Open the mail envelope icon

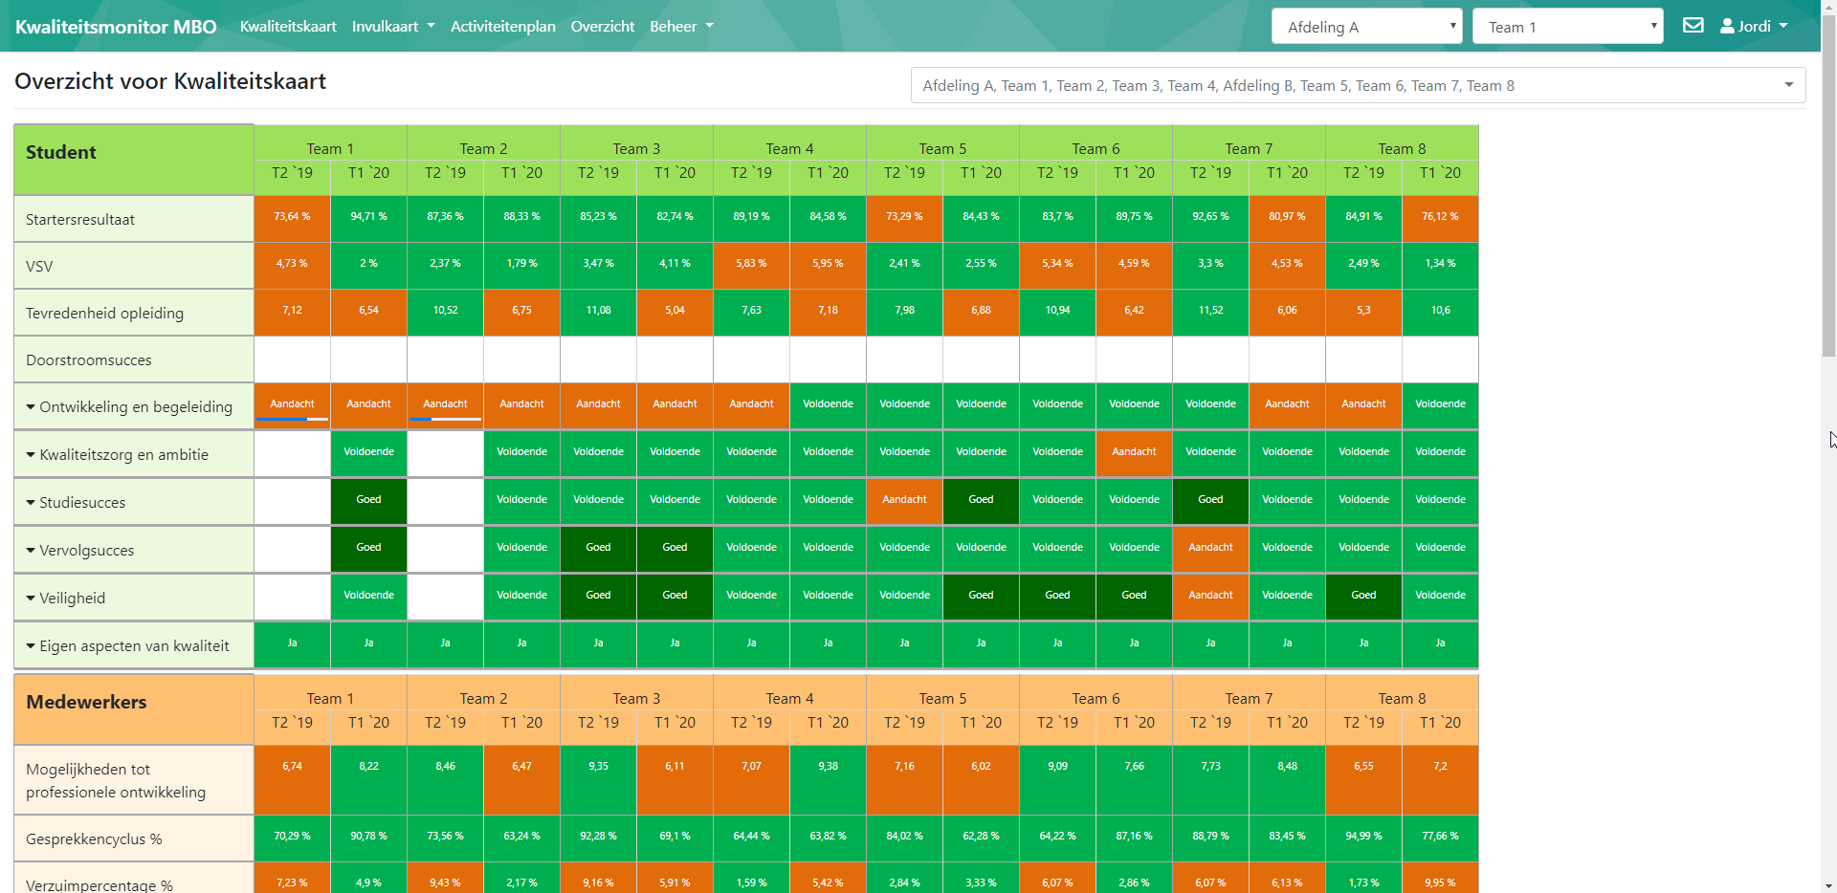tap(1693, 26)
